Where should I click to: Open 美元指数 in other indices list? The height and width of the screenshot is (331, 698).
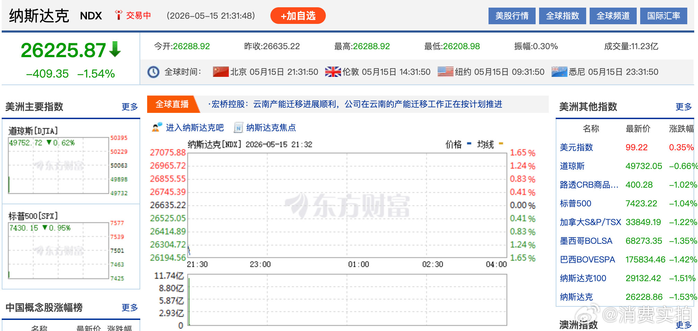tap(576, 147)
